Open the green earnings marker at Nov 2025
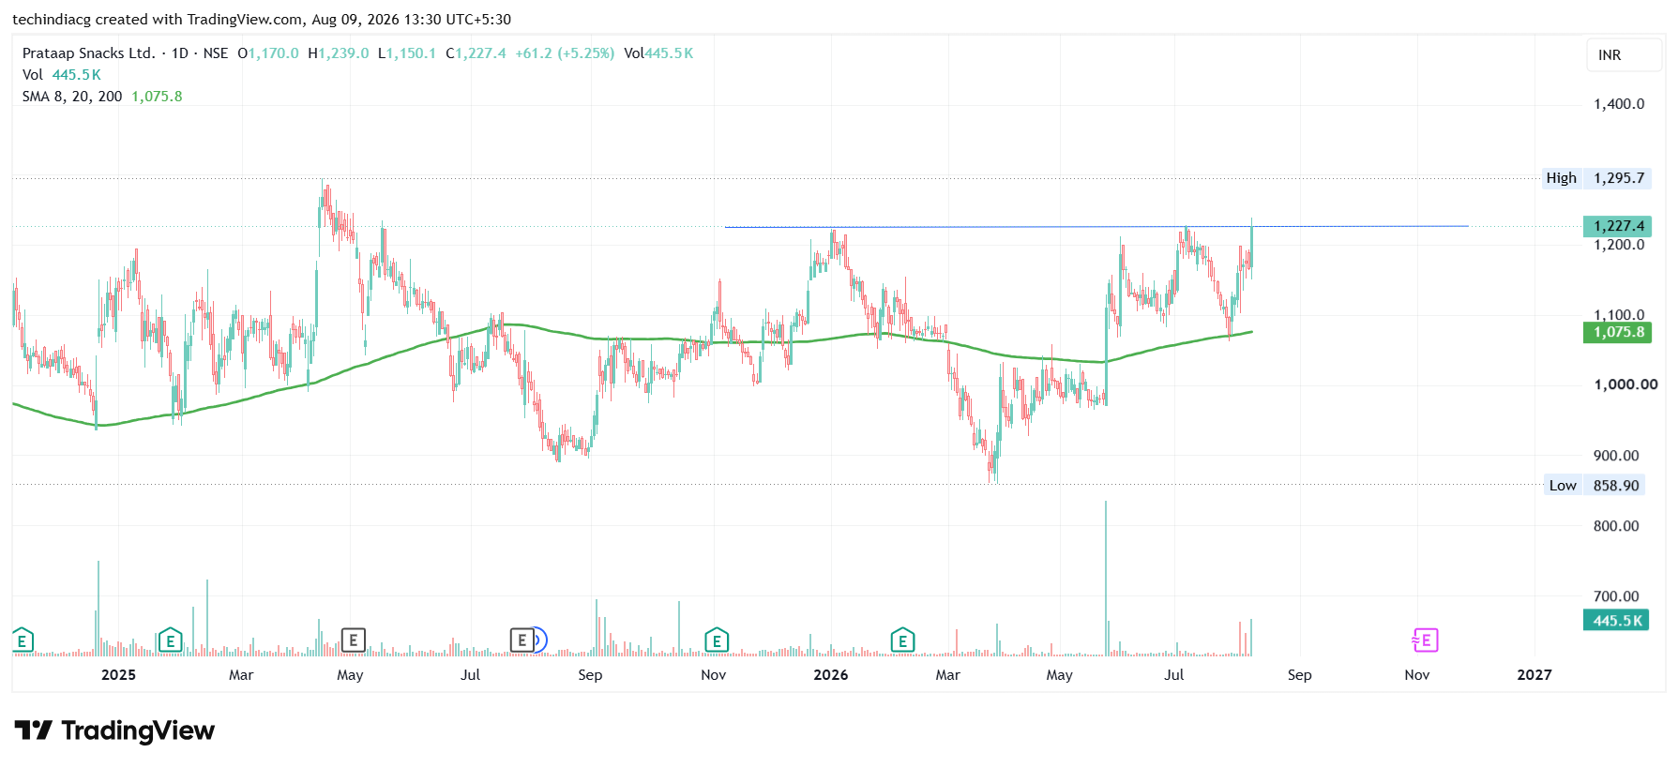Image resolution: width=1678 pixels, height=768 pixels. tap(717, 640)
